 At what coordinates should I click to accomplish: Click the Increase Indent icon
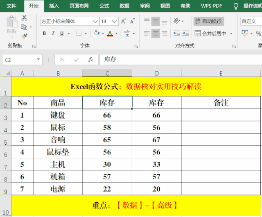tap(187, 34)
